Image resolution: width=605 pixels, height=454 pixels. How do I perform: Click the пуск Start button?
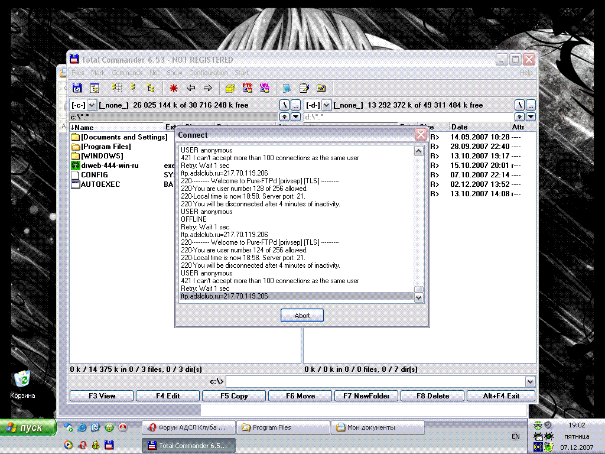(x=28, y=427)
